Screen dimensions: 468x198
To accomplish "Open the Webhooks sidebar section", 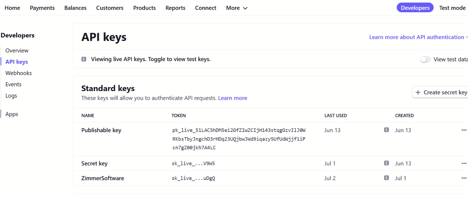I will coord(18,73).
